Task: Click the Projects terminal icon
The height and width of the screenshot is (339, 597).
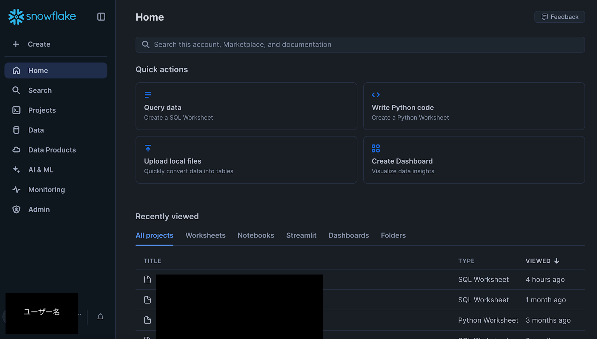Action: (x=16, y=110)
